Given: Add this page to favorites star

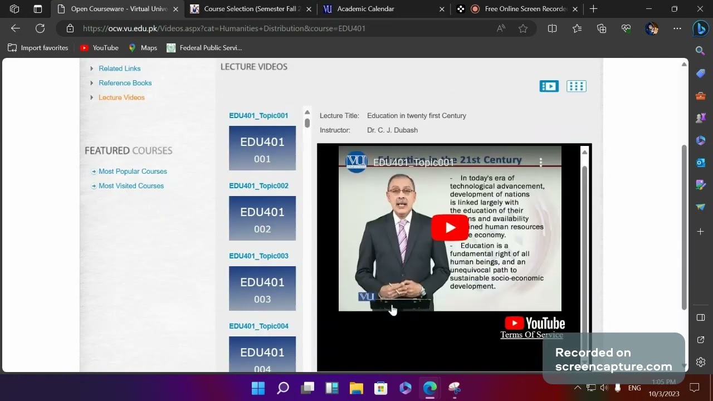Looking at the screenshot, I should click(x=523, y=28).
